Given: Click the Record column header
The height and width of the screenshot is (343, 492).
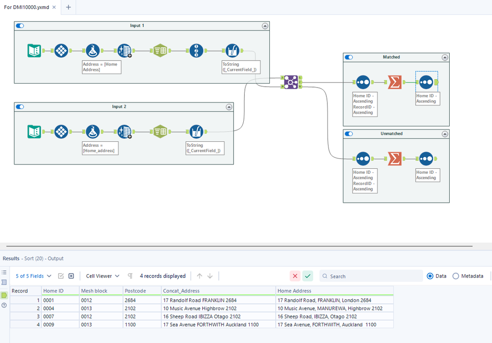Looking at the screenshot, I should (x=26, y=291).
